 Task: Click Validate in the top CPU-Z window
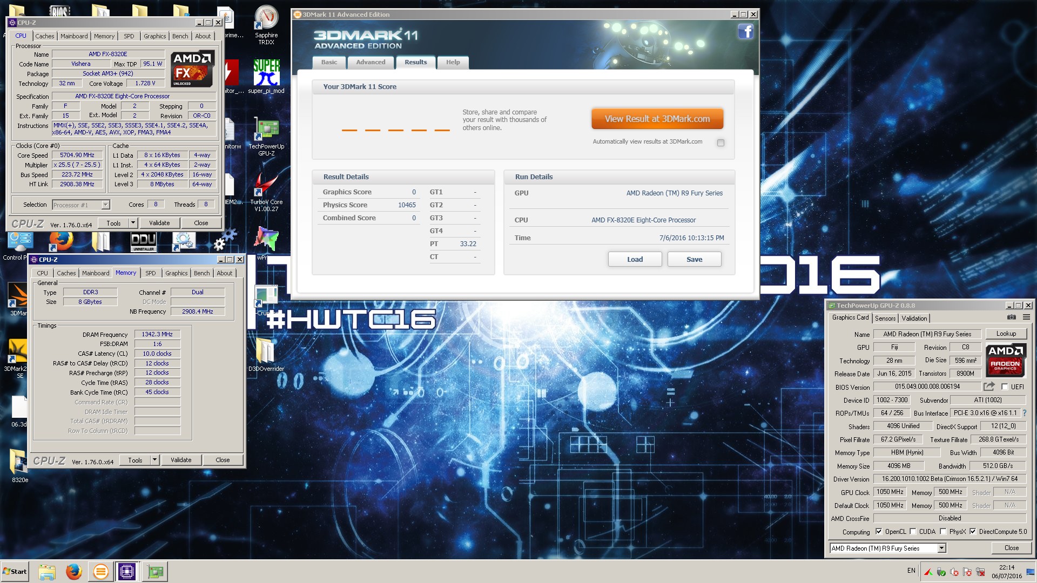click(159, 223)
